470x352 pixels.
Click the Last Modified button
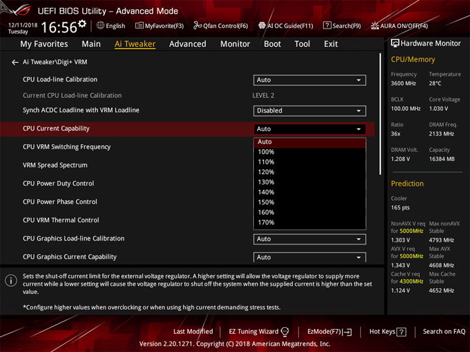click(193, 332)
